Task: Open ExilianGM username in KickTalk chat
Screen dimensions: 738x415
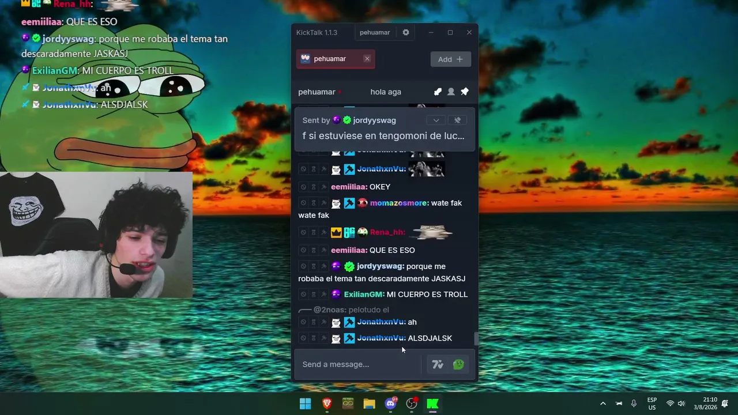Action: pos(364,295)
